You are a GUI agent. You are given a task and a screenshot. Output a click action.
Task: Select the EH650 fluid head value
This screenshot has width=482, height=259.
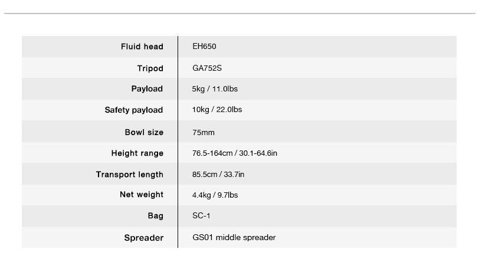(x=205, y=47)
